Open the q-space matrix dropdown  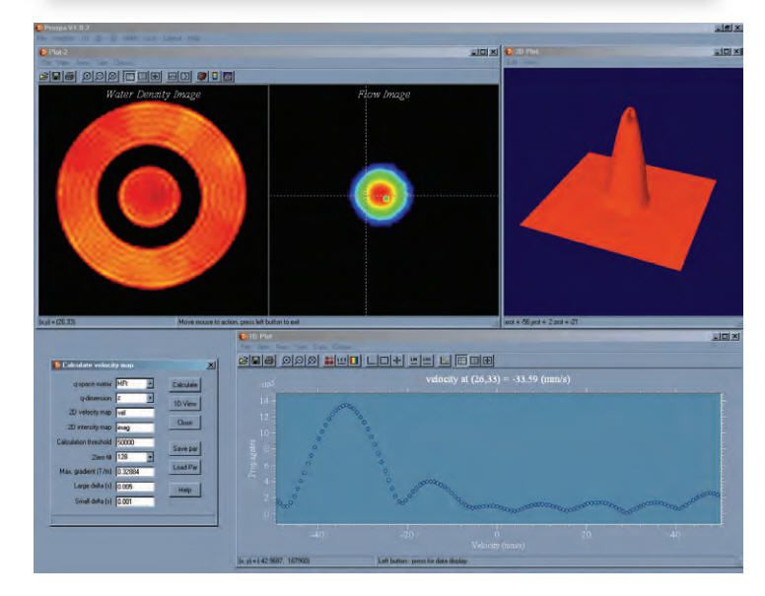click(x=150, y=384)
